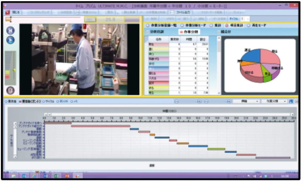This screenshot has width=303, height=182.
Task: Select the radio option left of 作業分類
Action: click(148, 32)
